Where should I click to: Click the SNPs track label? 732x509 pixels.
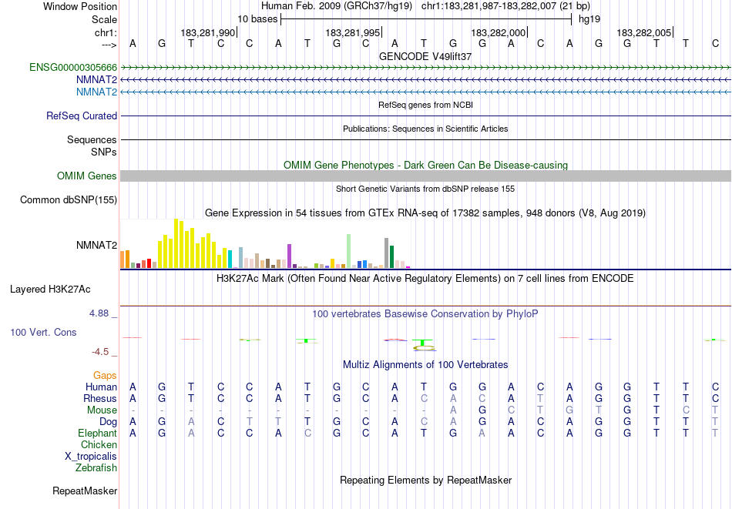click(104, 152)
